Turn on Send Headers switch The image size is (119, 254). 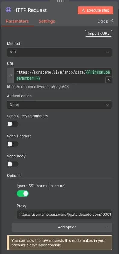[x=13, y=144]
